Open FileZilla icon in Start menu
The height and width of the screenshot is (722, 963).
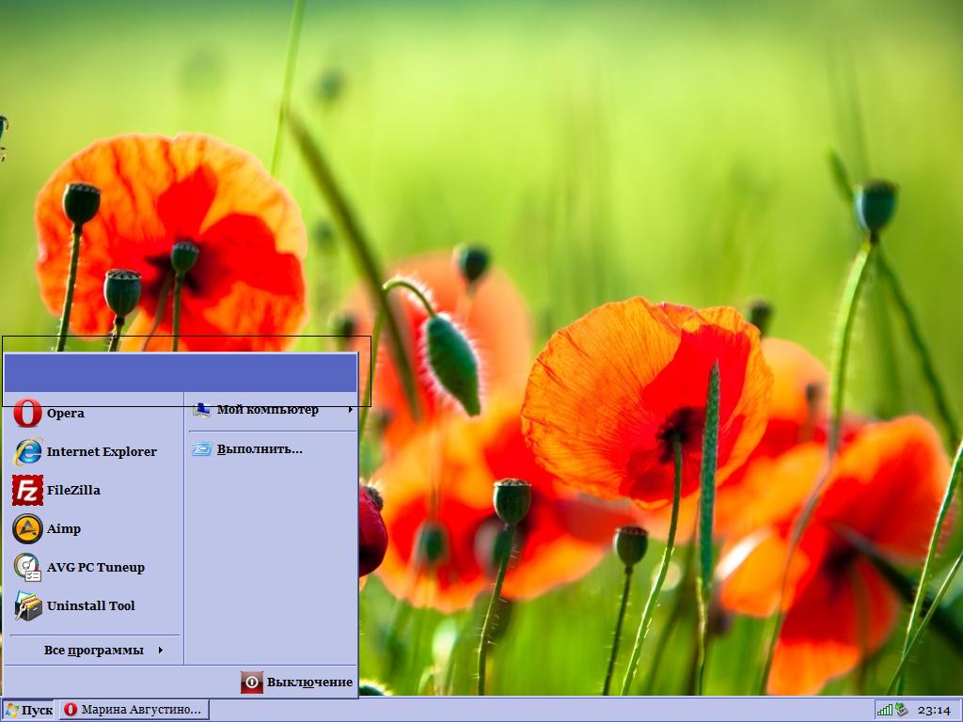click(27, 490)
